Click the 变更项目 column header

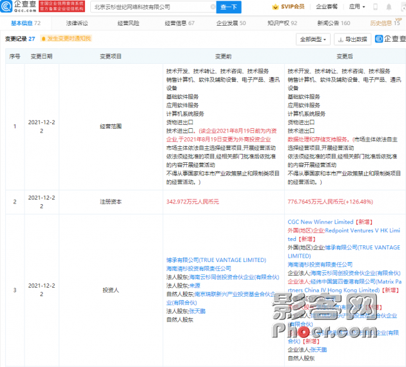tap(111, 56)
